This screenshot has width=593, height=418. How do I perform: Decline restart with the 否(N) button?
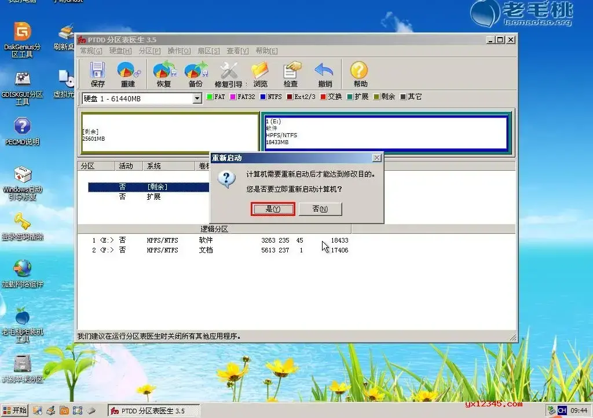point(320,209)
